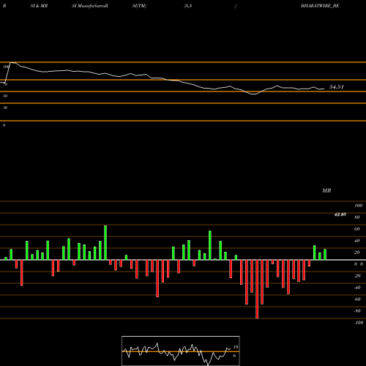The height and width of the screenshot is (366, 366).
Task: Click the -100 axis label on MR scale
Action: (x=358, y=323)
